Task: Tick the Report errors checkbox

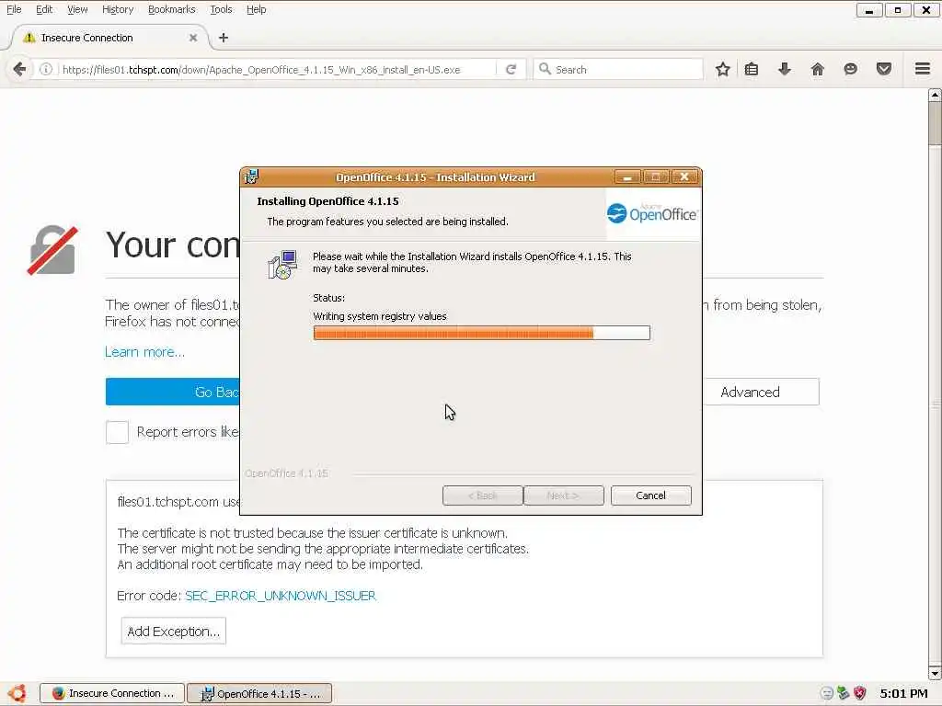Action: pos(117,432)
